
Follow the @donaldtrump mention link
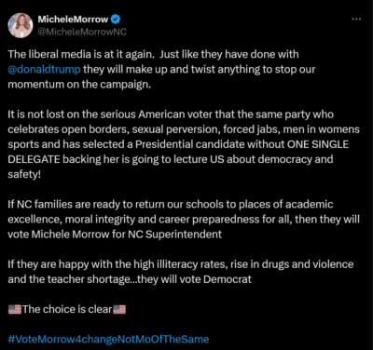[44, 69]
